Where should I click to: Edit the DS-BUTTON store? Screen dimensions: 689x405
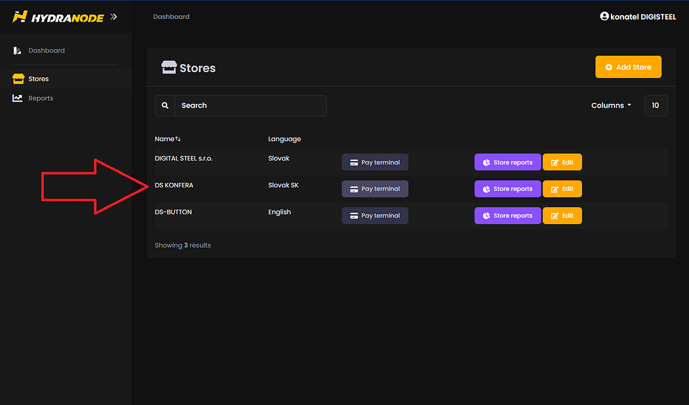point(562,216)
